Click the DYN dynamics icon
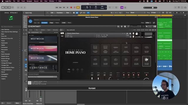 [98, 75]
